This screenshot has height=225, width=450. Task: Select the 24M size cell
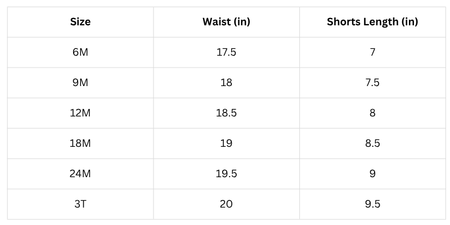click(80, 174)
